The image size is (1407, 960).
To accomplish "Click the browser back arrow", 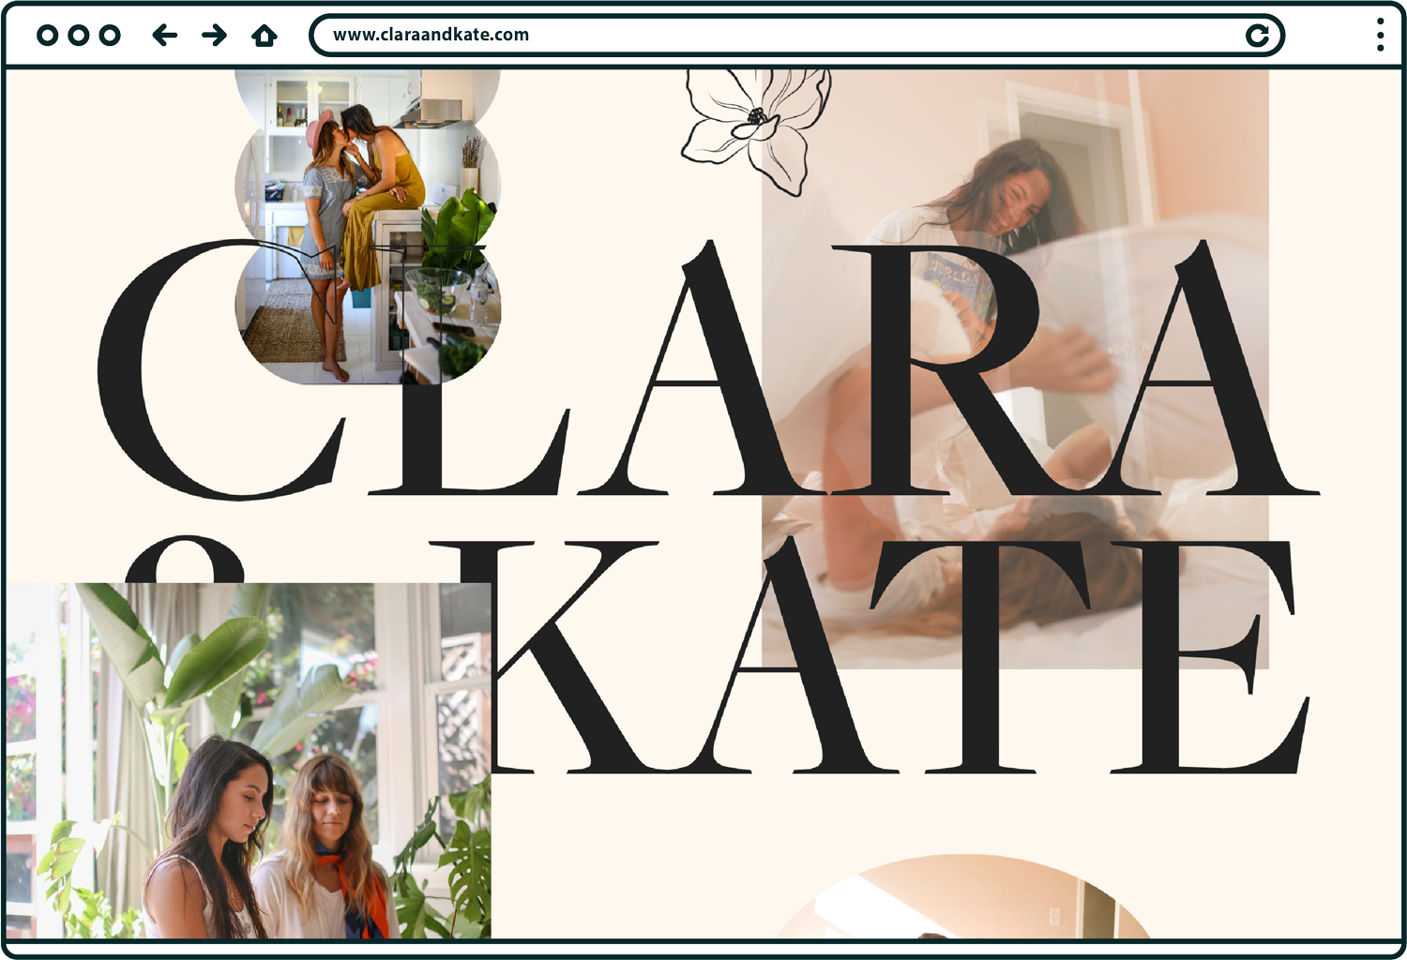I will click(165, 36).
